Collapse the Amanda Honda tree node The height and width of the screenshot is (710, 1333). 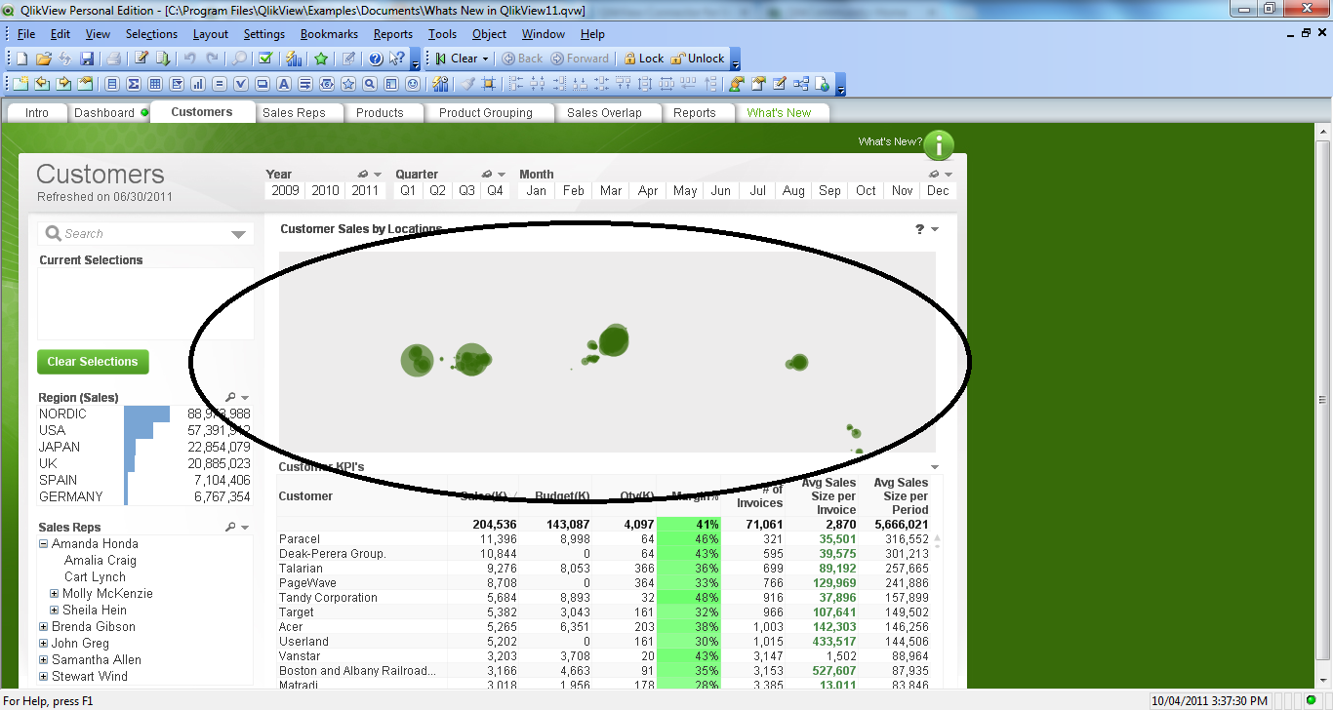pos(44,544)
